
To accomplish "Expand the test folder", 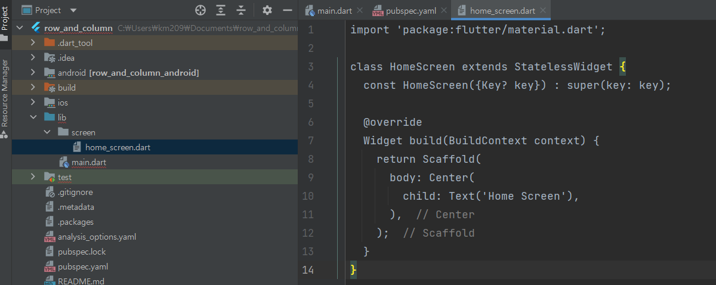I will (x=33, y=177).
